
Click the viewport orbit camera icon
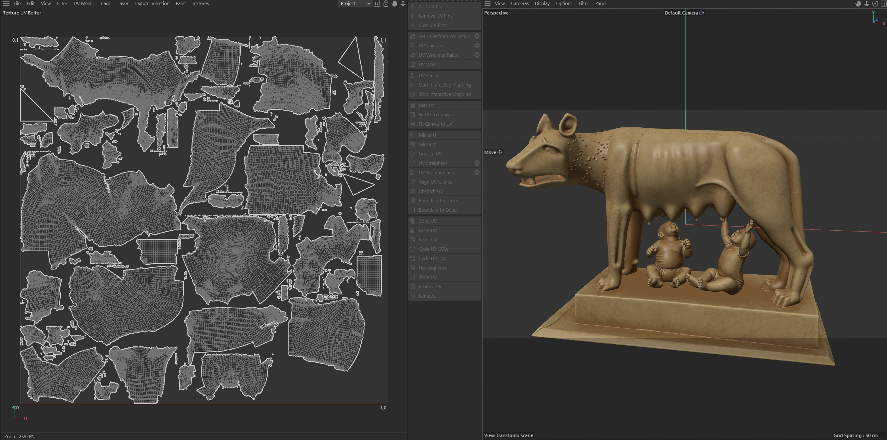875,3
